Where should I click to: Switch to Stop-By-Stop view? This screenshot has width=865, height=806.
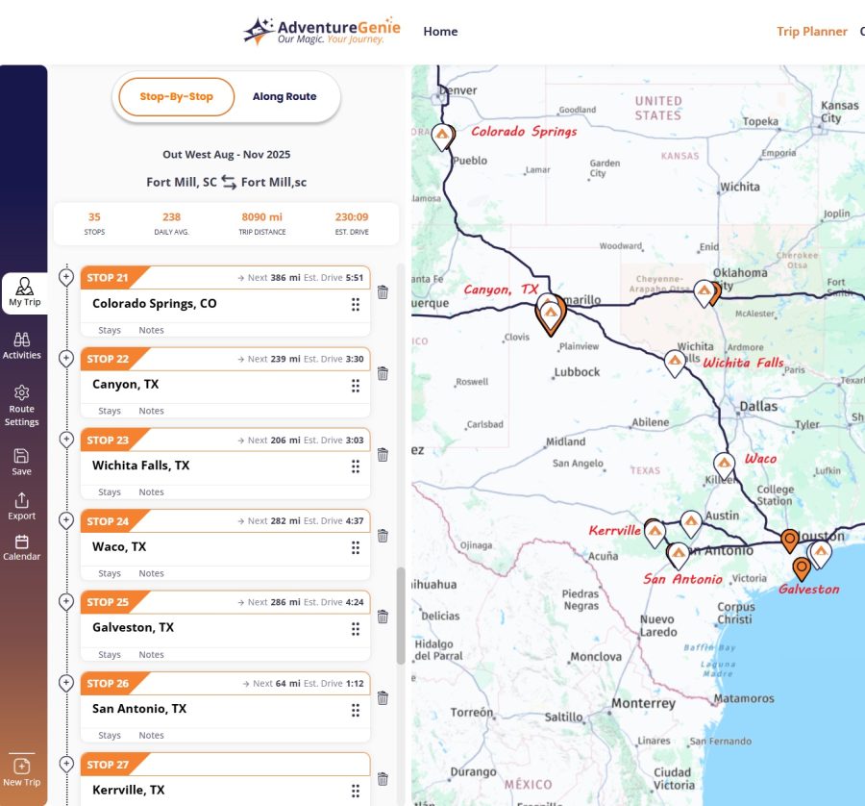pyautogui.click(x=176, y=97)
